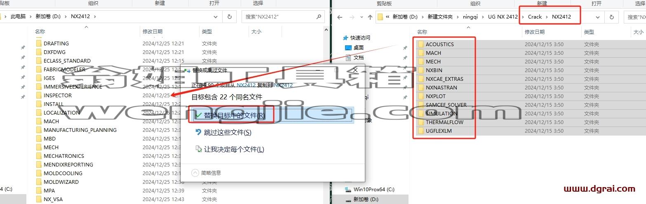
Task: Sort right window by 类型 column
Action: (x=589, y=32)
